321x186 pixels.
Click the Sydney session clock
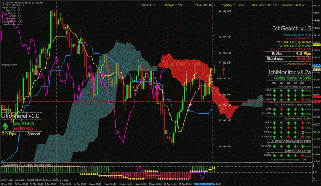[x=233, y=5]
